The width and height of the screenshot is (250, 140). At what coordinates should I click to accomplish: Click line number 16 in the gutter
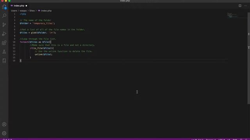pyautogui.click(x=14, y=61)
